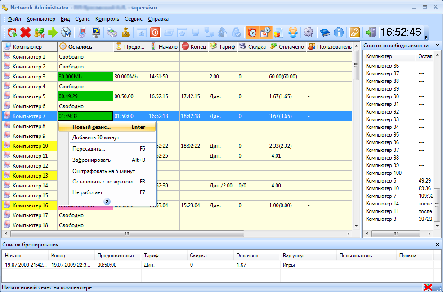Screen dimensions: 443x292
Task: Choose Не работает in context menu
Action: (107, 192)
